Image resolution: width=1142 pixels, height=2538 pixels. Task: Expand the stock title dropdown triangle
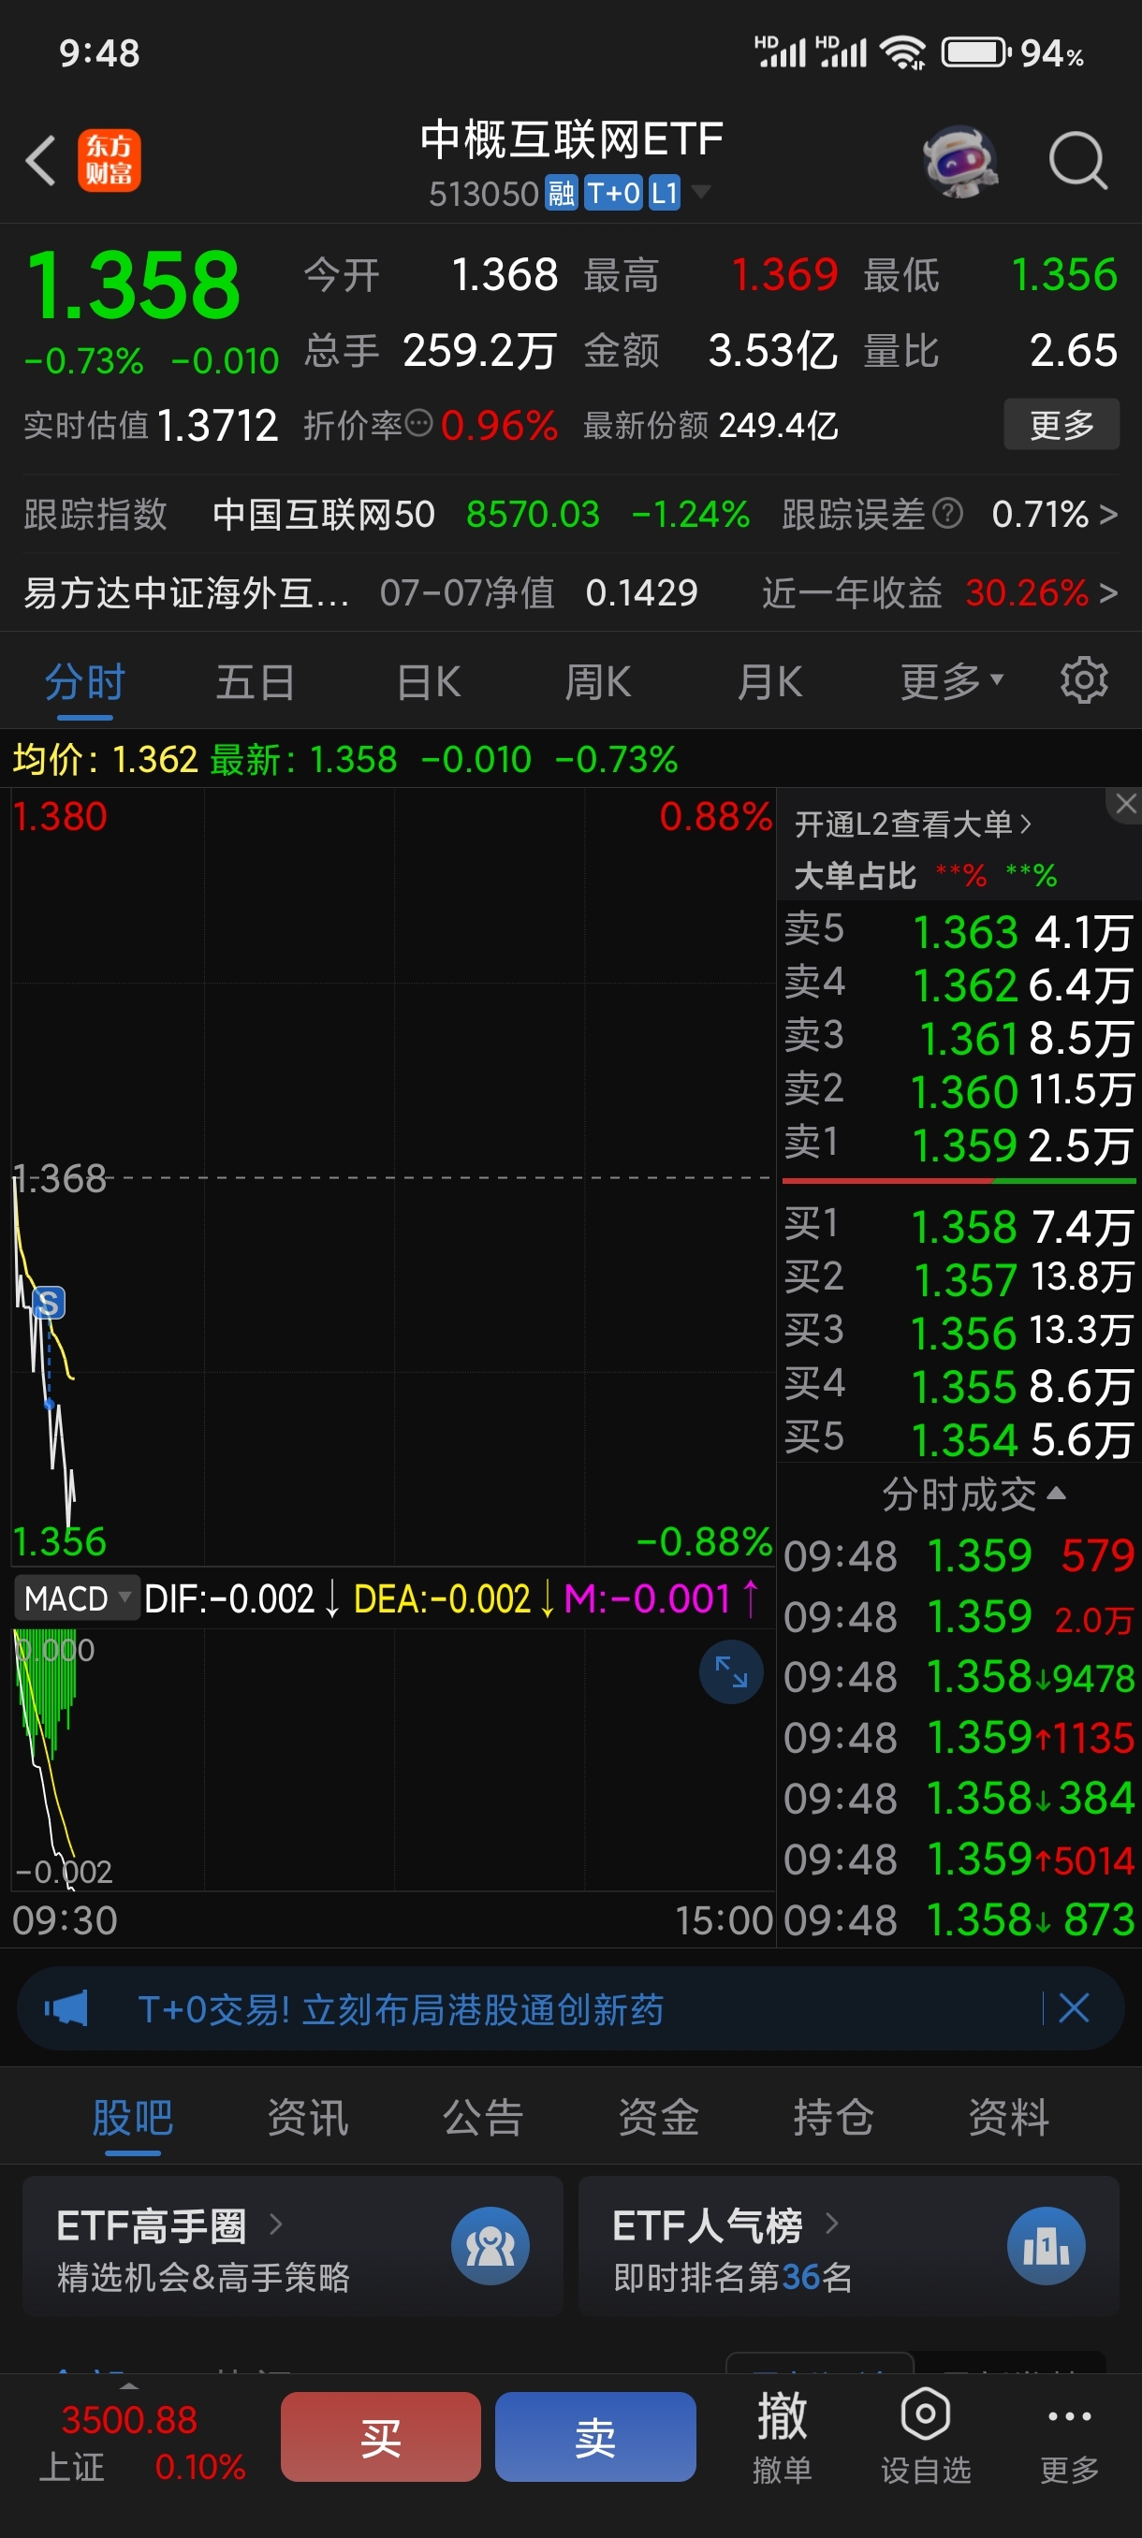pyautogui.click(x=700, y=191)
